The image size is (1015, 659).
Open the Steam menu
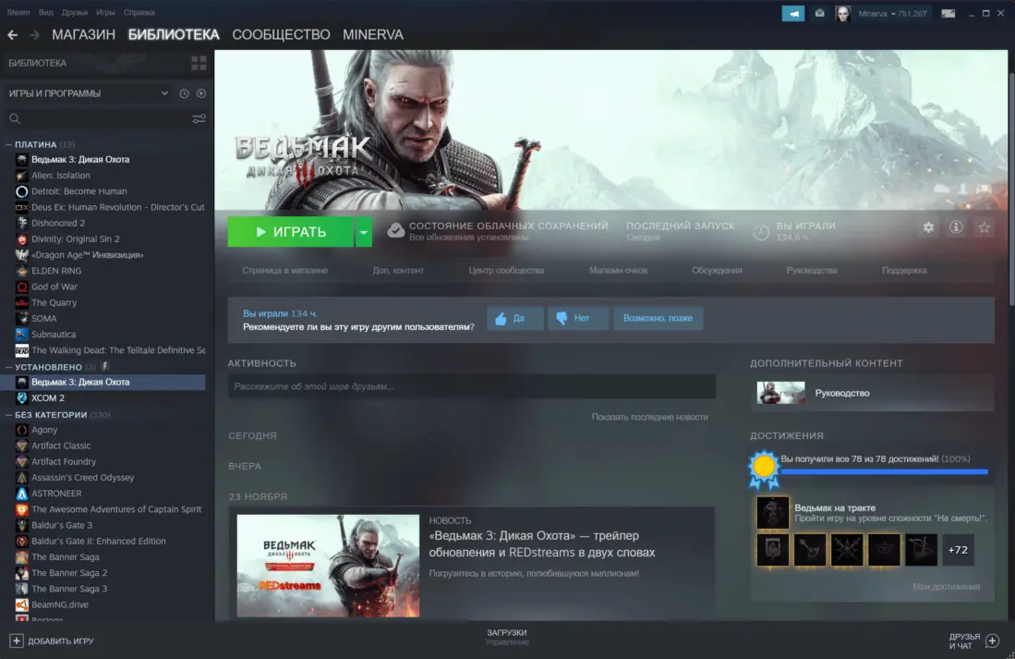pyautogui.click(x=18, y=12)
